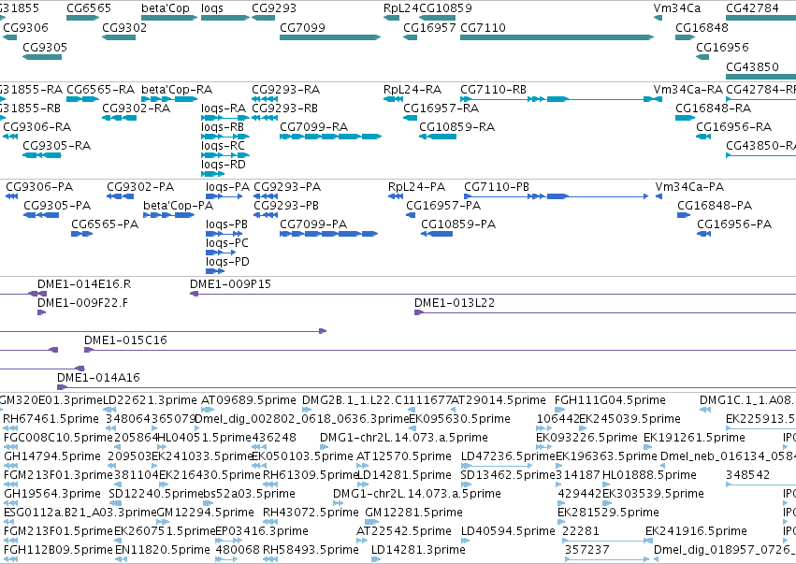Click protein label 'beta'Cop-PA'
The width and height of the screenshot is (796, 564).
coord(178,206)
